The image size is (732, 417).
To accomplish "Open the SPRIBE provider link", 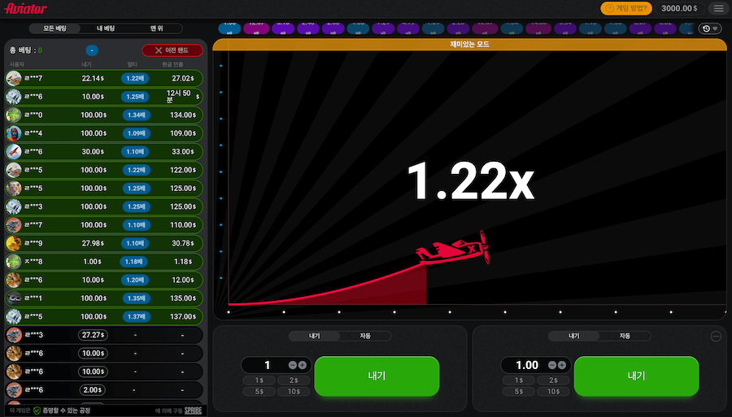I will pos(193,410).
